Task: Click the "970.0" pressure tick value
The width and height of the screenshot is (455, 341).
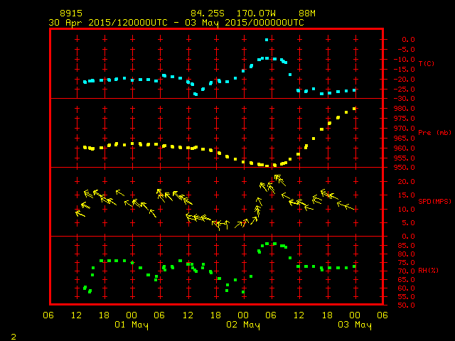Action: click(x=405, y=129)
